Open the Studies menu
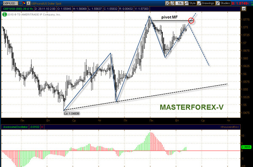Image resolution: width=253 pixels, height=167 pixels. tap(223, 3)
